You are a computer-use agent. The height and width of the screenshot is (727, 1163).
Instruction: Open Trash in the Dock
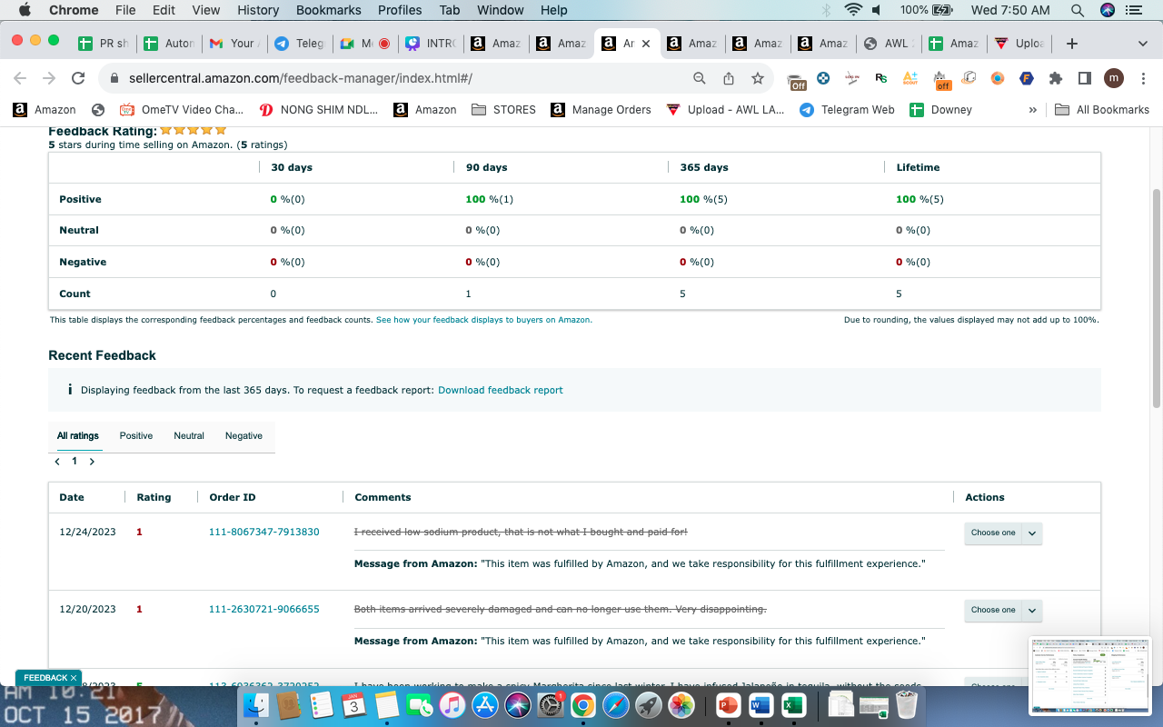(907, 704)
